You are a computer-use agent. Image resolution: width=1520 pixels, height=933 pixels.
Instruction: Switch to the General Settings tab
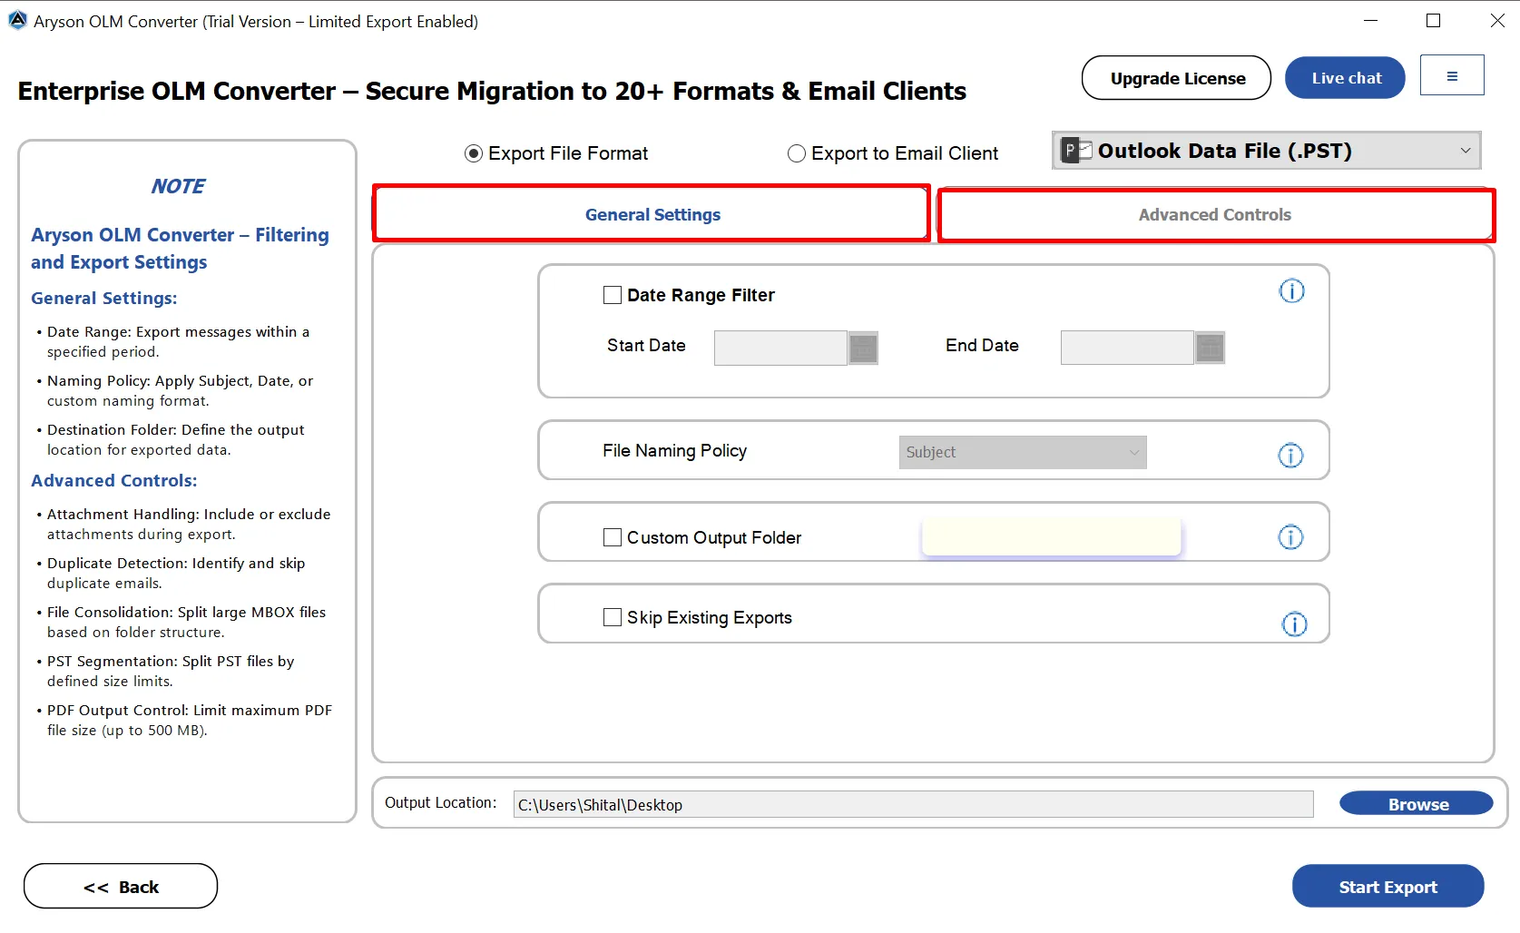point(652,215)
